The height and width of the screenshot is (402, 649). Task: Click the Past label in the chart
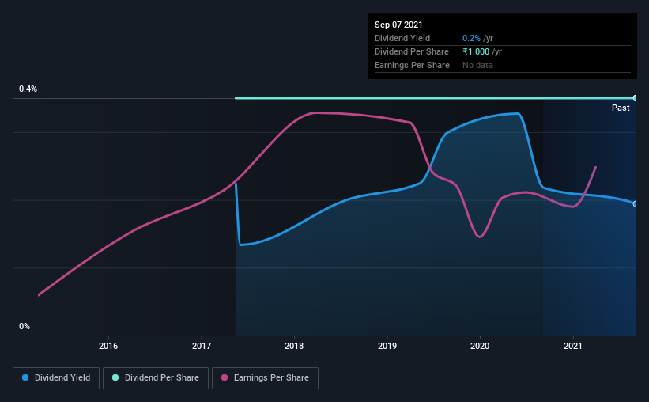(x=621, y=108)
